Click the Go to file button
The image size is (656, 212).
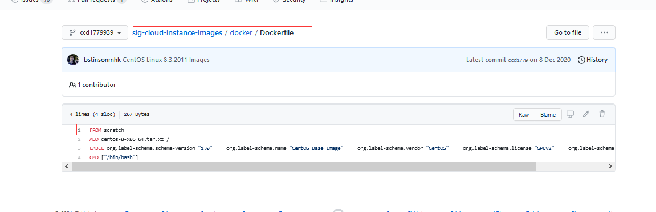pyautogui.click(x=567, y=32)
